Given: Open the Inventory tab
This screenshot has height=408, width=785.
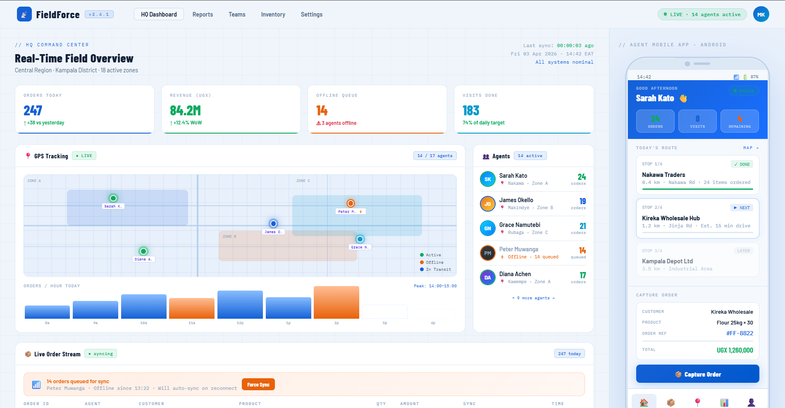Looking at the screenshot, I should 273,14.
